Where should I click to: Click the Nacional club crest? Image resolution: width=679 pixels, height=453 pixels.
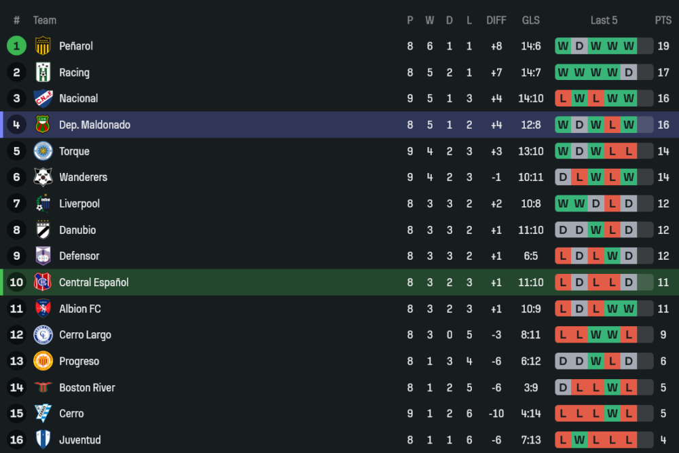tap(43, 98)
